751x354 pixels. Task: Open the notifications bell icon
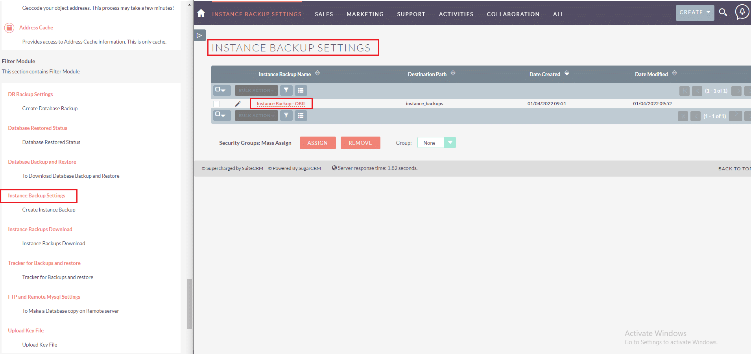pos(742,12)
